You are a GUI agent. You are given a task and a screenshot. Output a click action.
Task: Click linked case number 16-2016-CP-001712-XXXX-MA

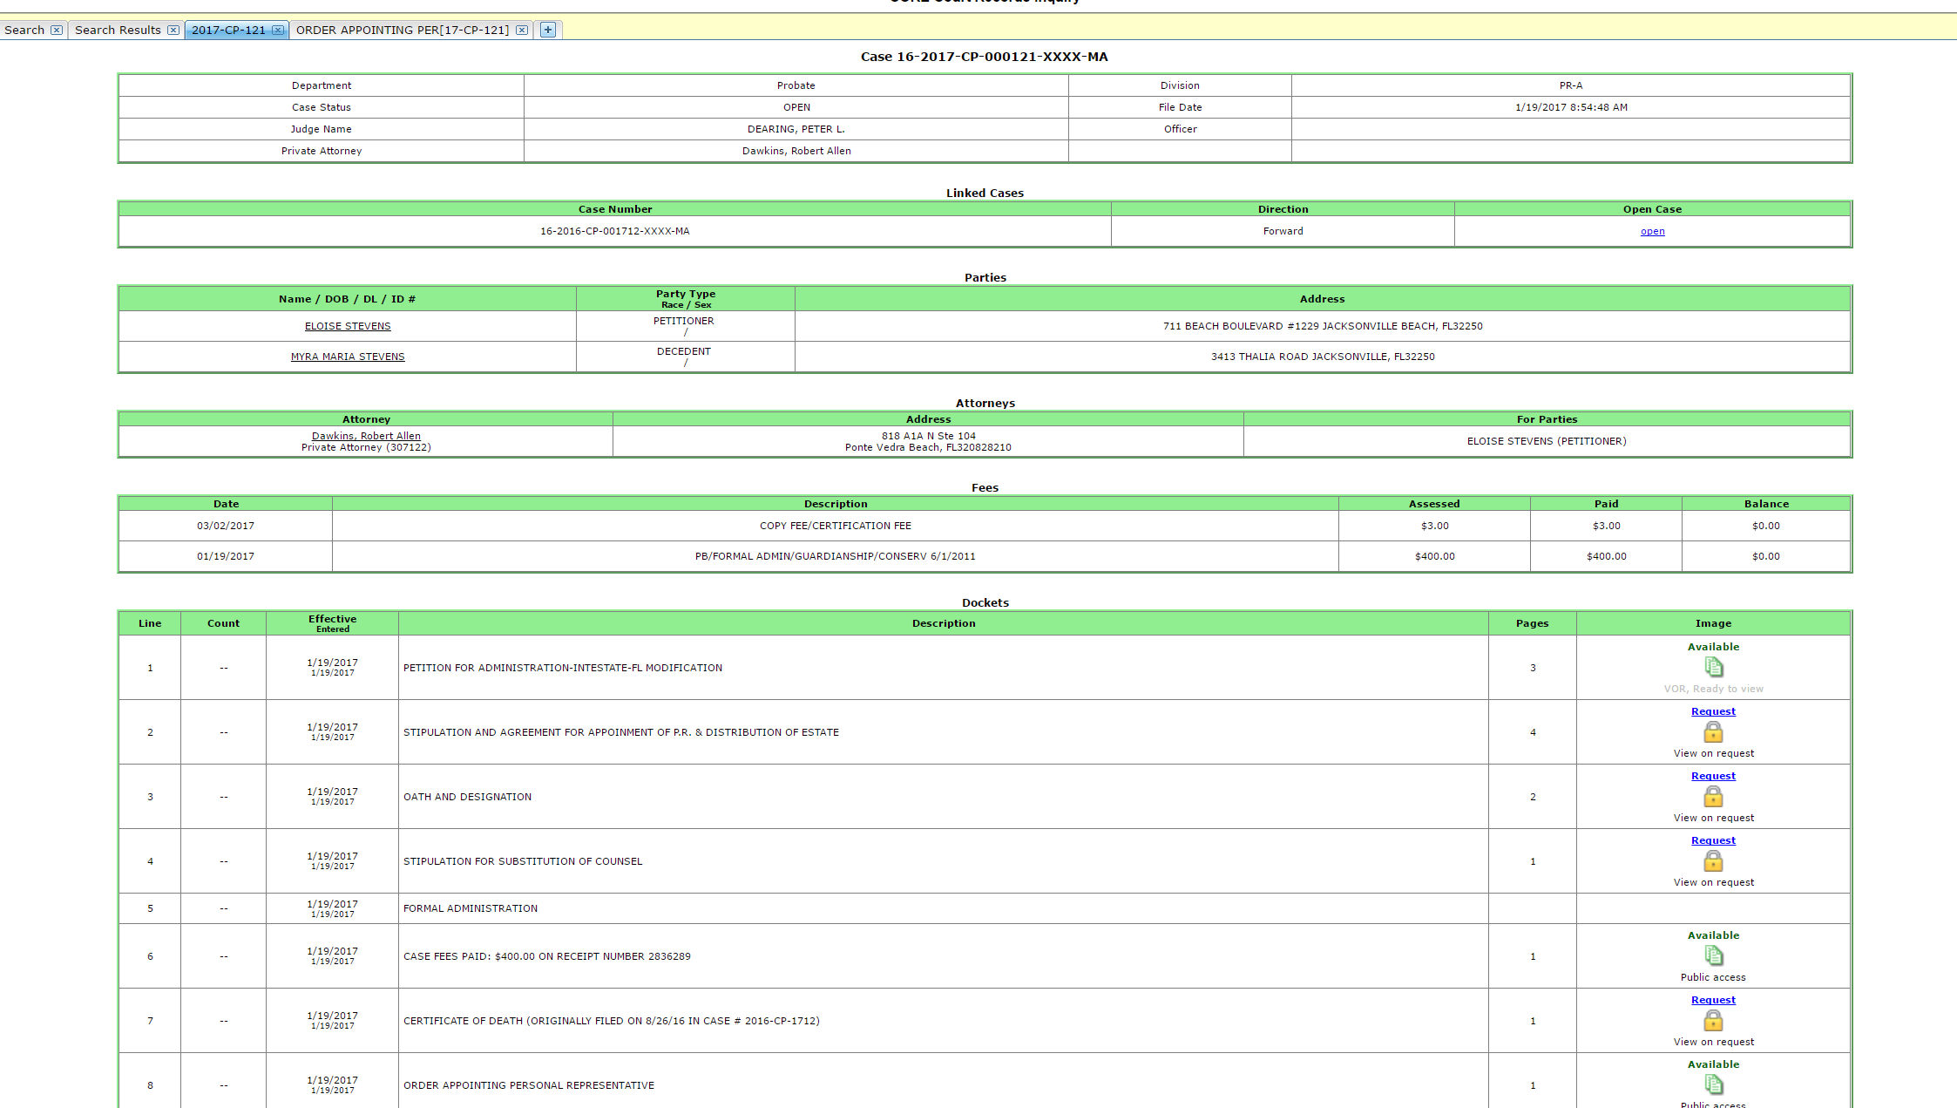615,231
